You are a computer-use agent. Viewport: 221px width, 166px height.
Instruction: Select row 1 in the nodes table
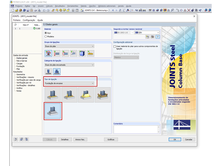click(x=27, y=29)
